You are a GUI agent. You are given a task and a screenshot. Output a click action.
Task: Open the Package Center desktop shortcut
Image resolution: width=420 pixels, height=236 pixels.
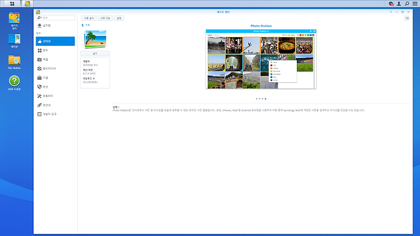point(14,21)
